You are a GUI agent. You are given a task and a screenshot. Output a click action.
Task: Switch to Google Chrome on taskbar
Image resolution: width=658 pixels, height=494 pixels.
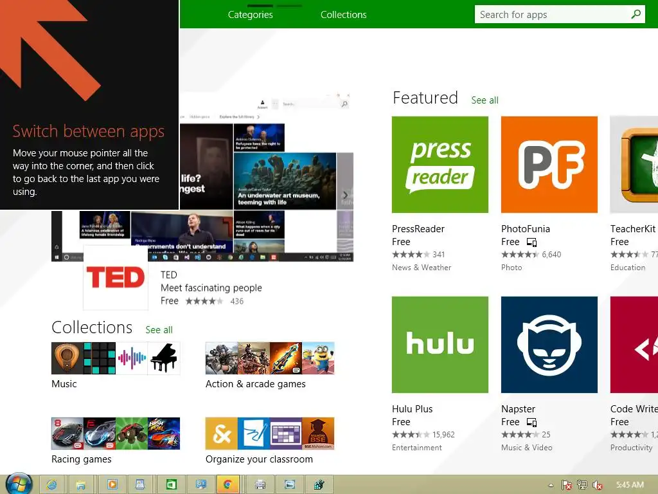tap(228, 485)
